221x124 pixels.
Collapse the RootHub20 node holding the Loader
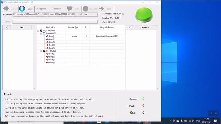[x=41, y=34]
